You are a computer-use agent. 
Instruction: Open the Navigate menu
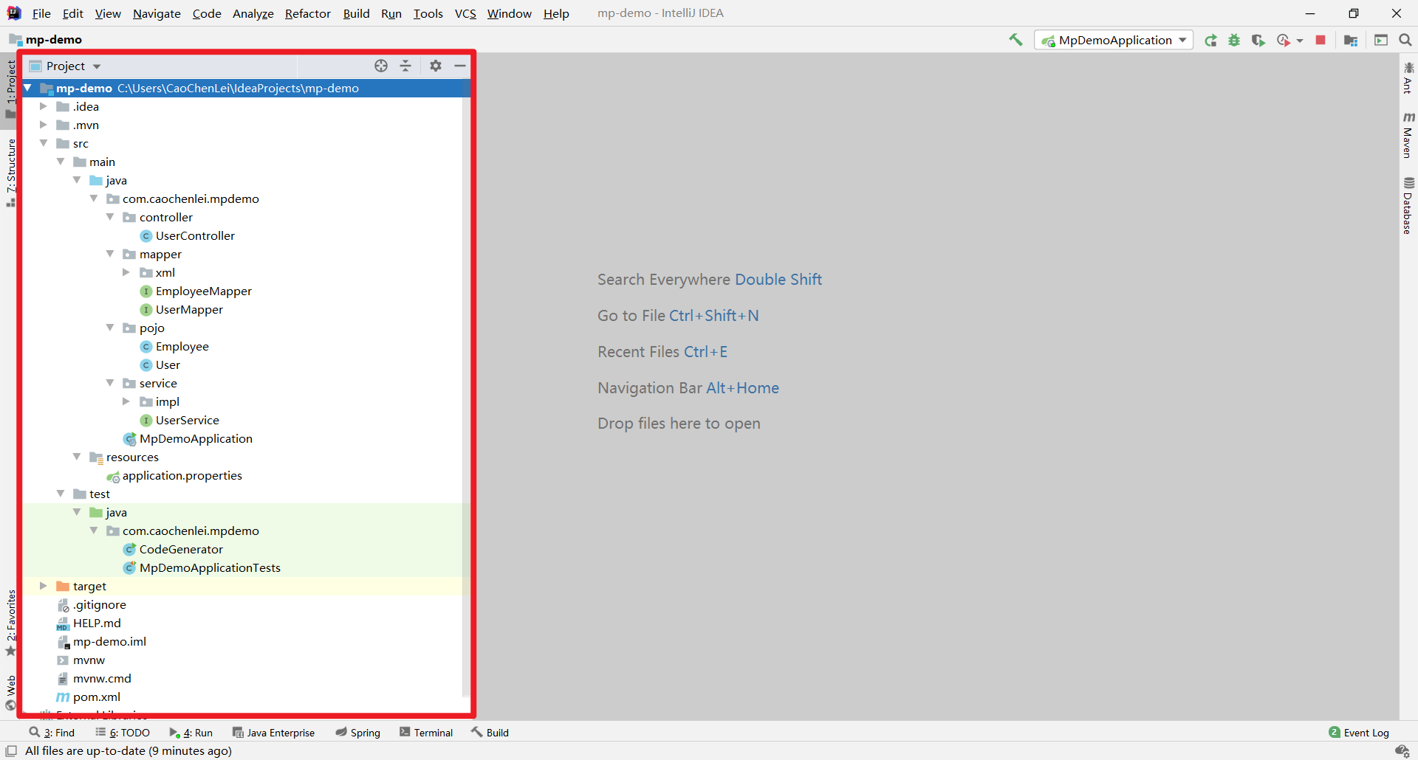157,13
